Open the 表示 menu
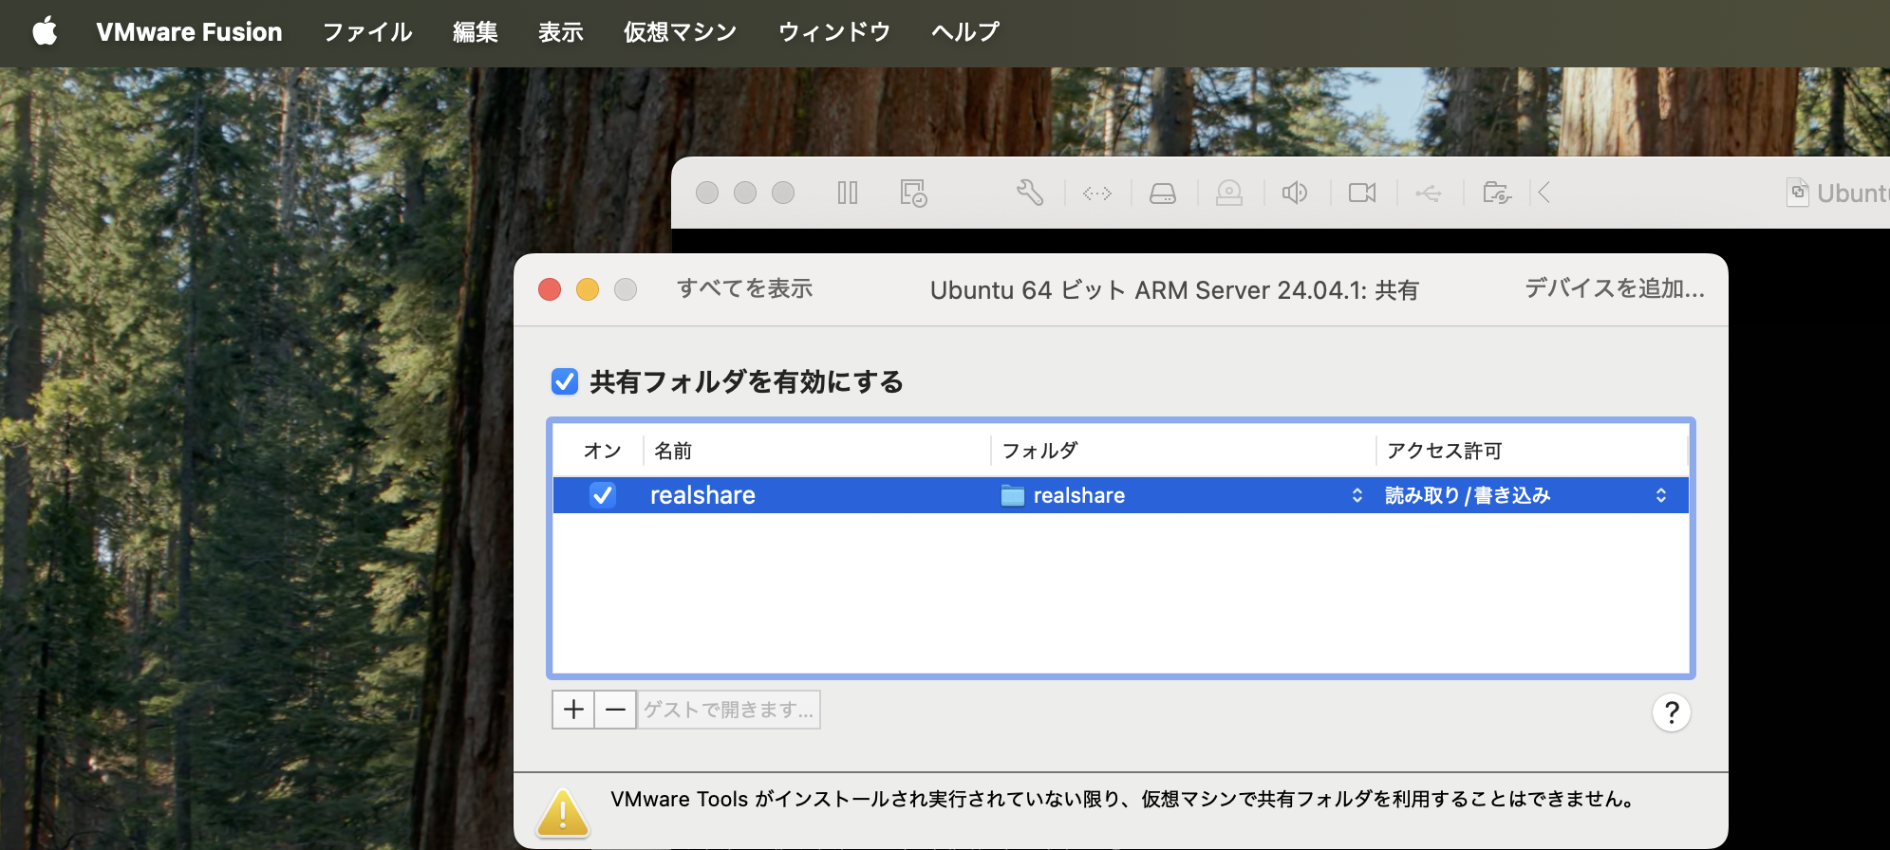 pos(561,32)
